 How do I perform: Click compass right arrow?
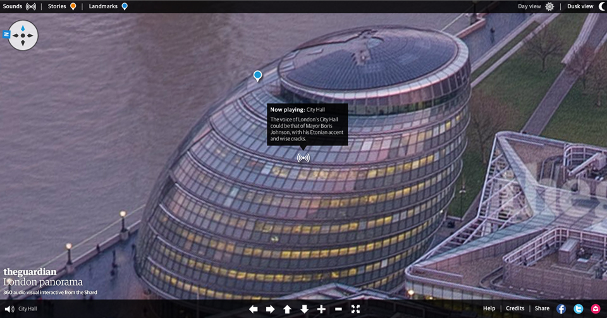[30, 35]
